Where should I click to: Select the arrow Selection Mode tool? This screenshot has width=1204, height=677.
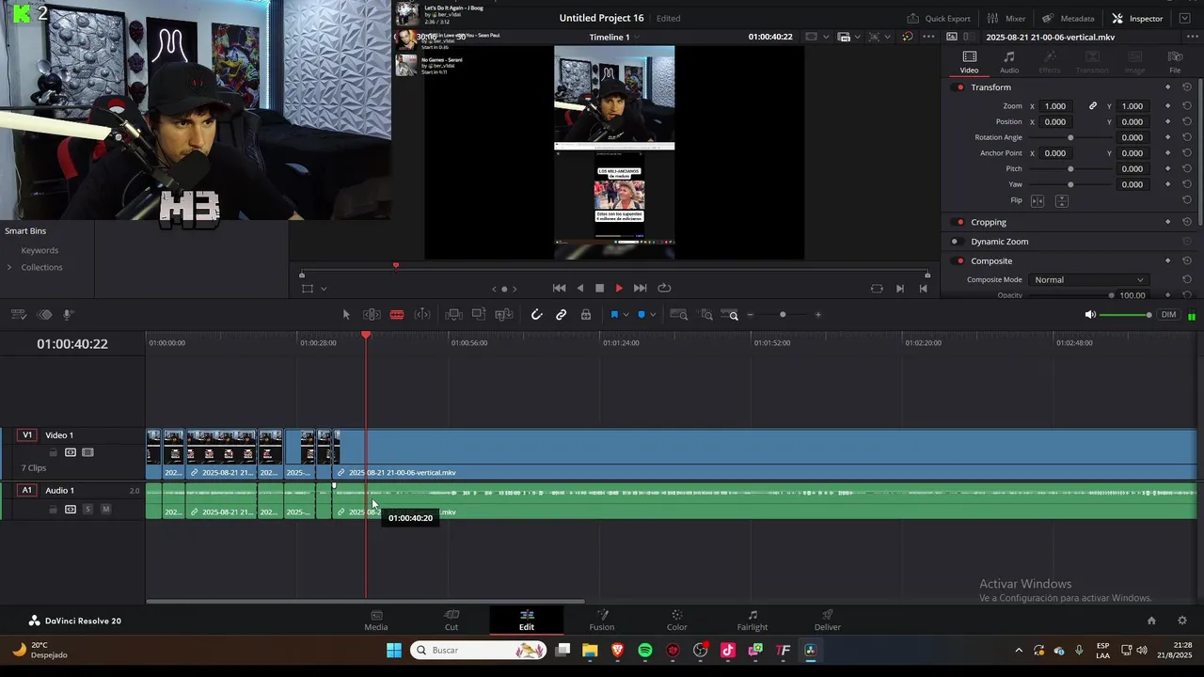(x=346, y=315)
